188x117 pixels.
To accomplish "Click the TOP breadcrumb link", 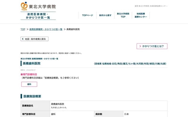I will 23,29.
